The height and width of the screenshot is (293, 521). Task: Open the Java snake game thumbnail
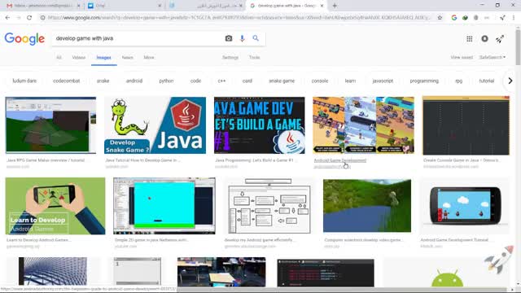155,125
